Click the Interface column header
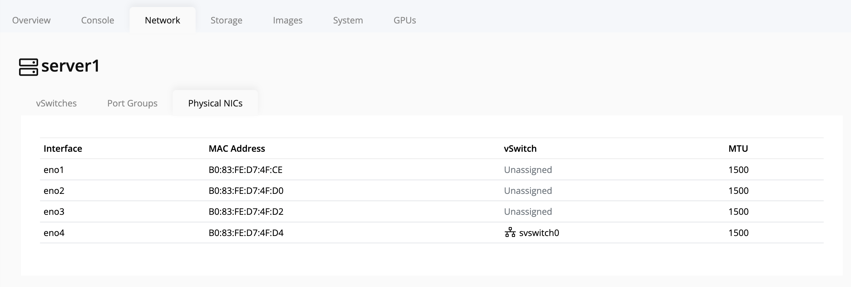851x287 pixels. coord(63,149)
